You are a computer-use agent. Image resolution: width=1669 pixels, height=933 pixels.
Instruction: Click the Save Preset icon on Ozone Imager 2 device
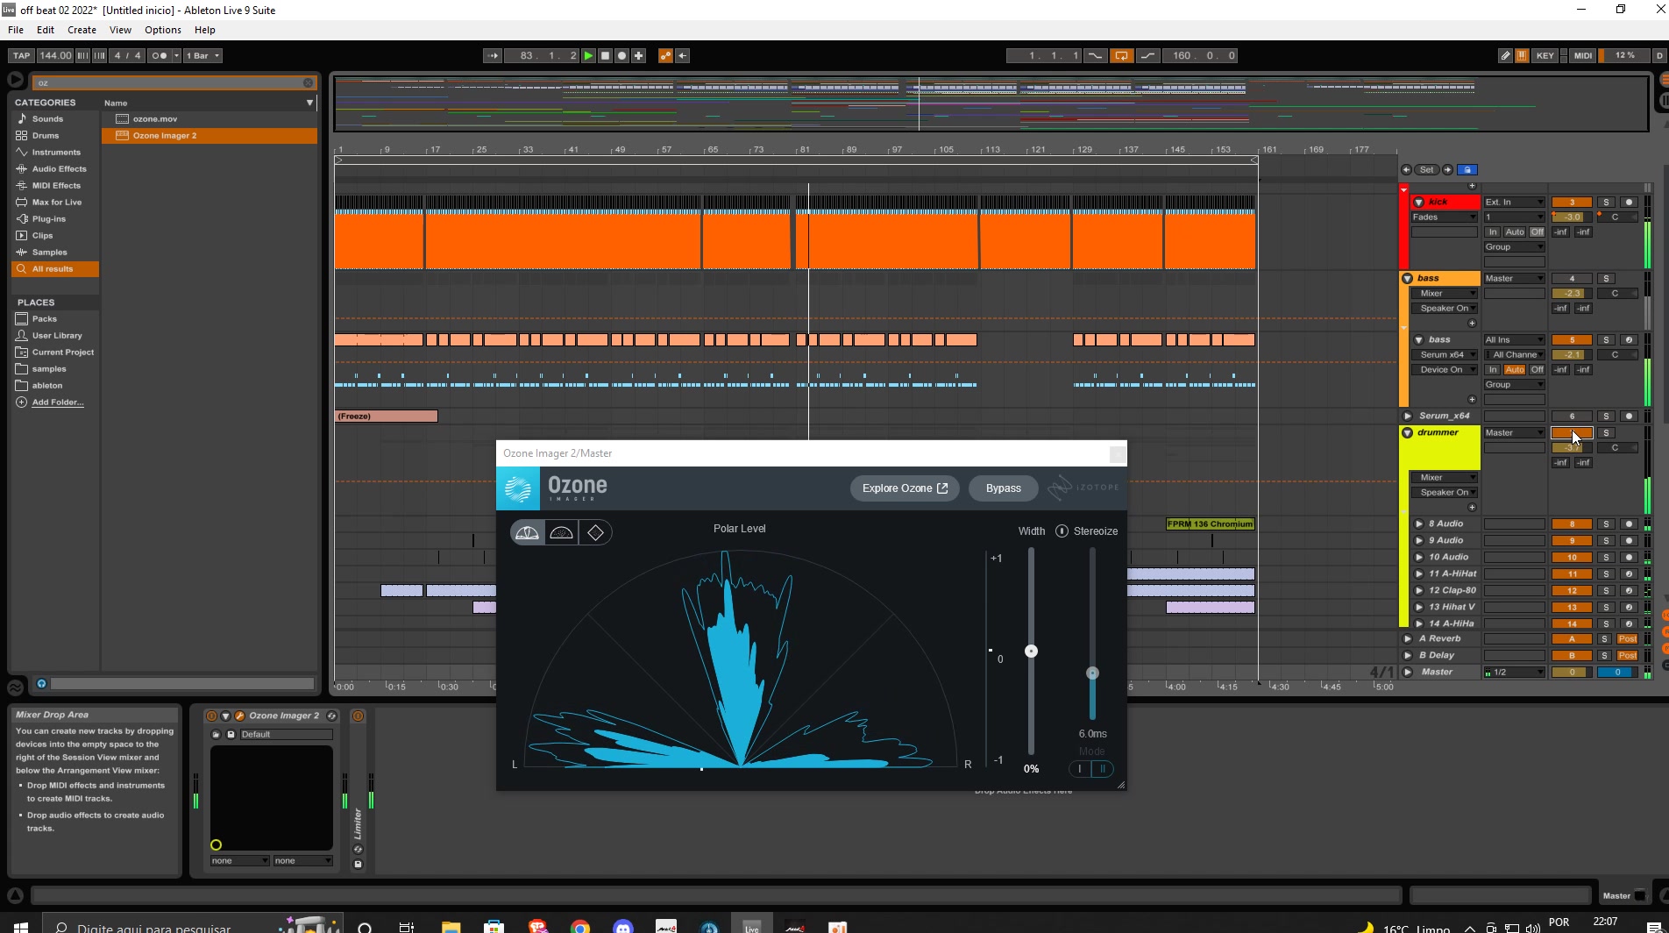[231, 735]
